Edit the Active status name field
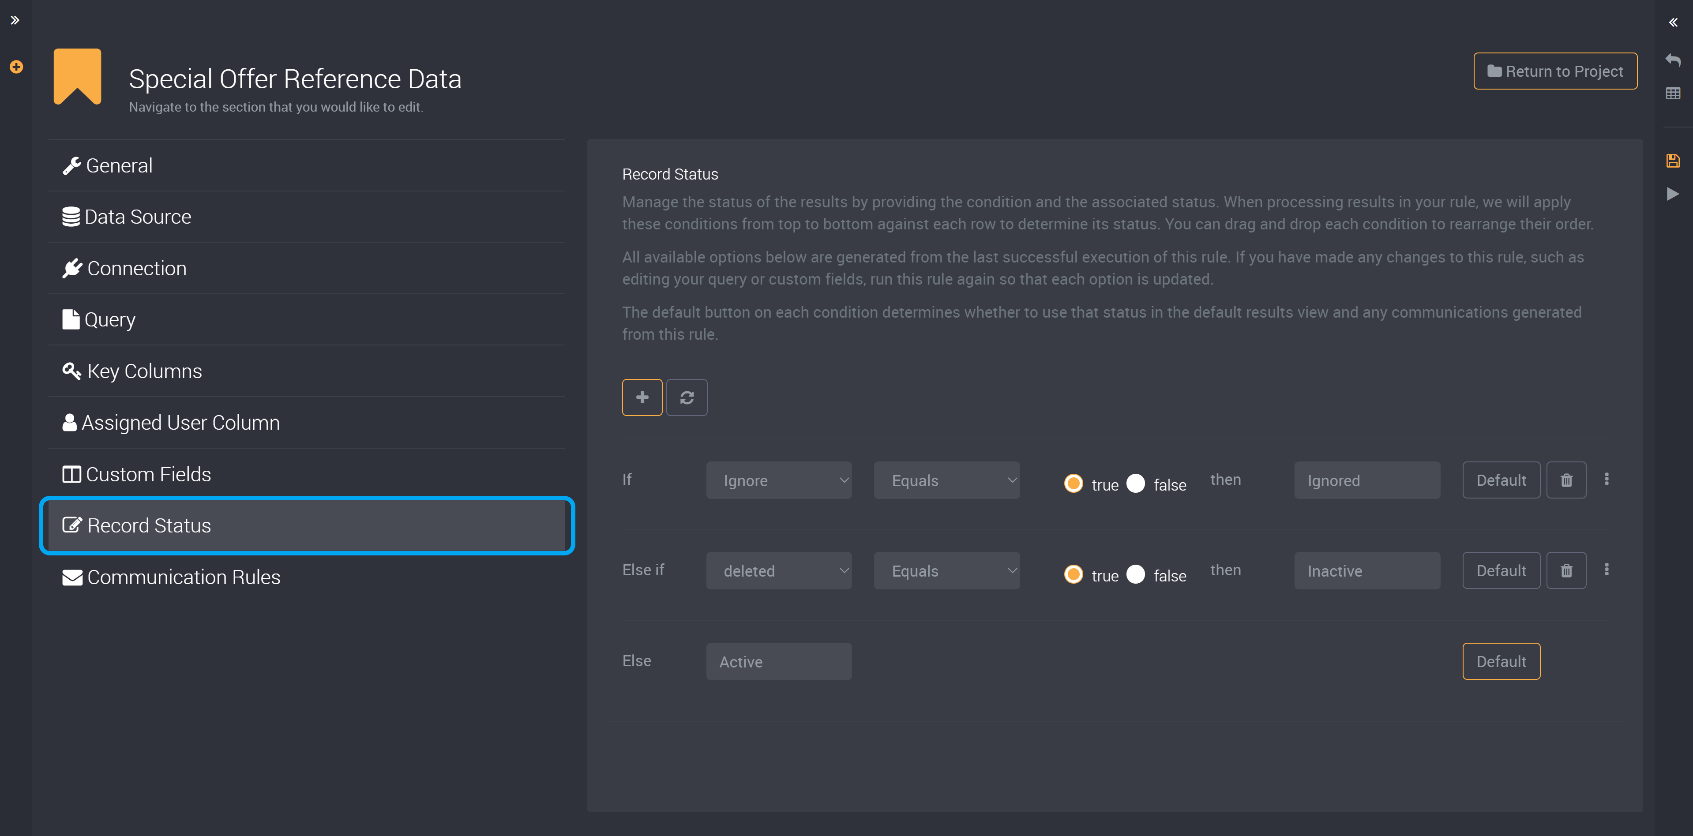 point(779,662)
